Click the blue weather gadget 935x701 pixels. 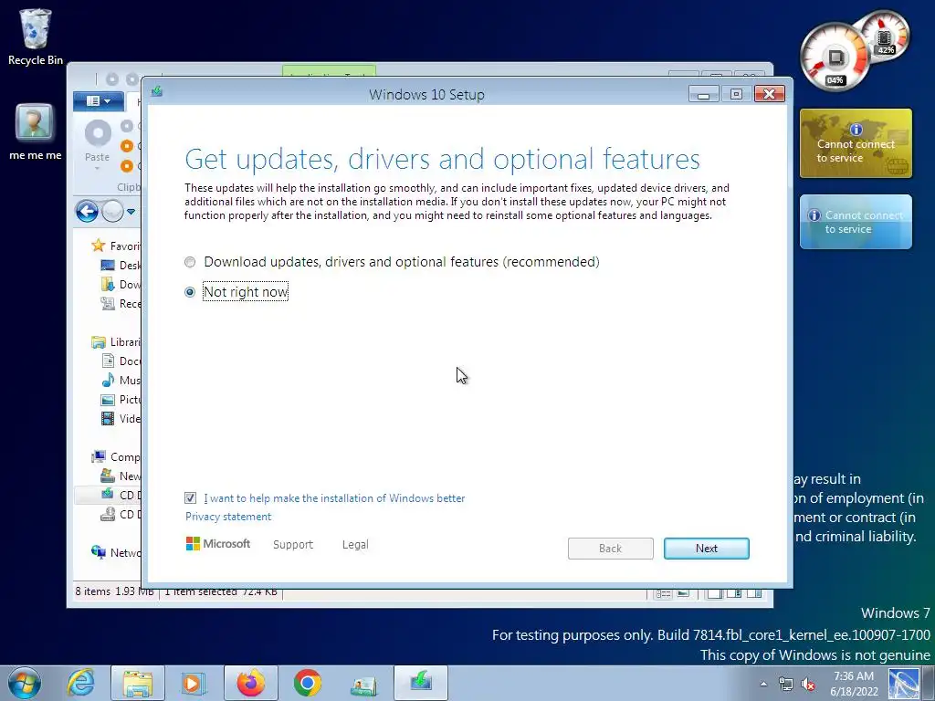click(x=856, y=222)
